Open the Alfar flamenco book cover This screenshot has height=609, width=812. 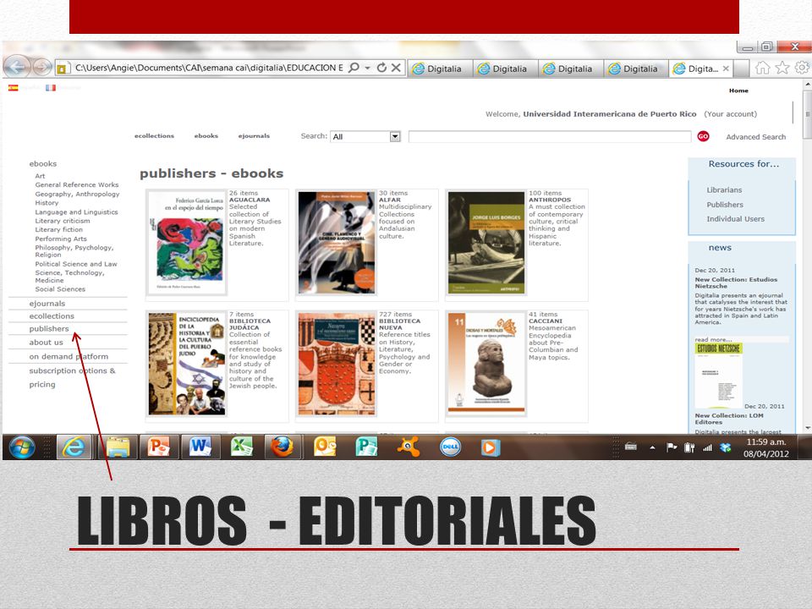[337, 243]
